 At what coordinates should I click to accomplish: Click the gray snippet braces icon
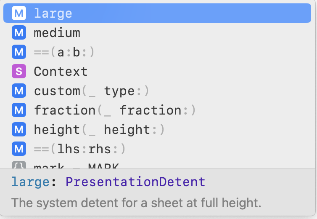pyautogui.click(x=19, y=165)
